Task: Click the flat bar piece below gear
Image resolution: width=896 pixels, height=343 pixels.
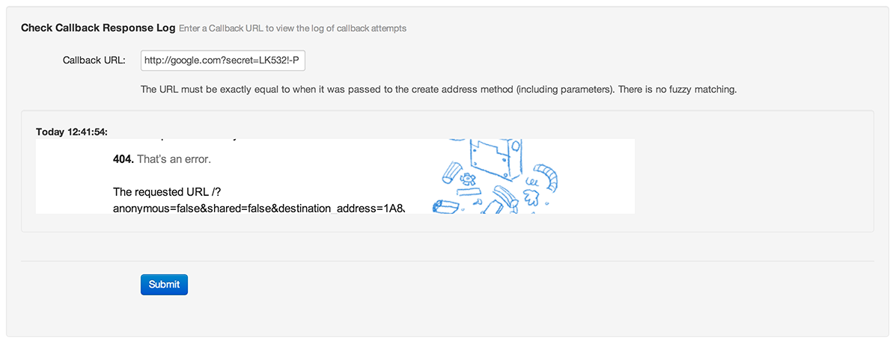Action: (469, 192)
